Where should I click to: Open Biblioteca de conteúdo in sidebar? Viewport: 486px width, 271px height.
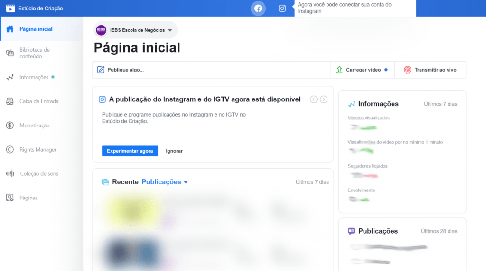(42, 53)
